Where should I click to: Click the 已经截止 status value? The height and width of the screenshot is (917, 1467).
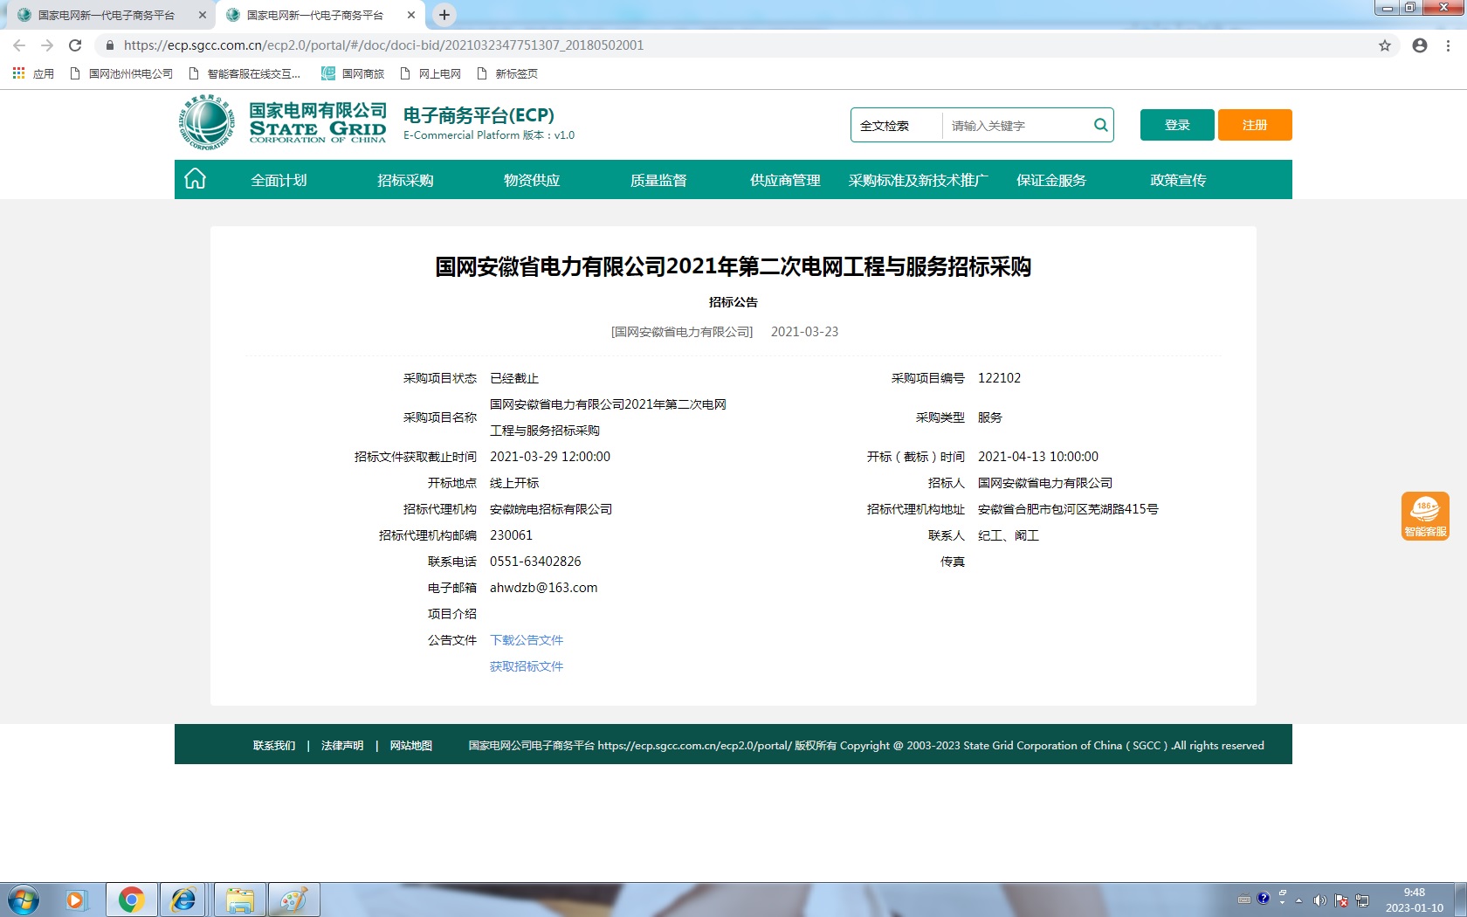(514, 378)
